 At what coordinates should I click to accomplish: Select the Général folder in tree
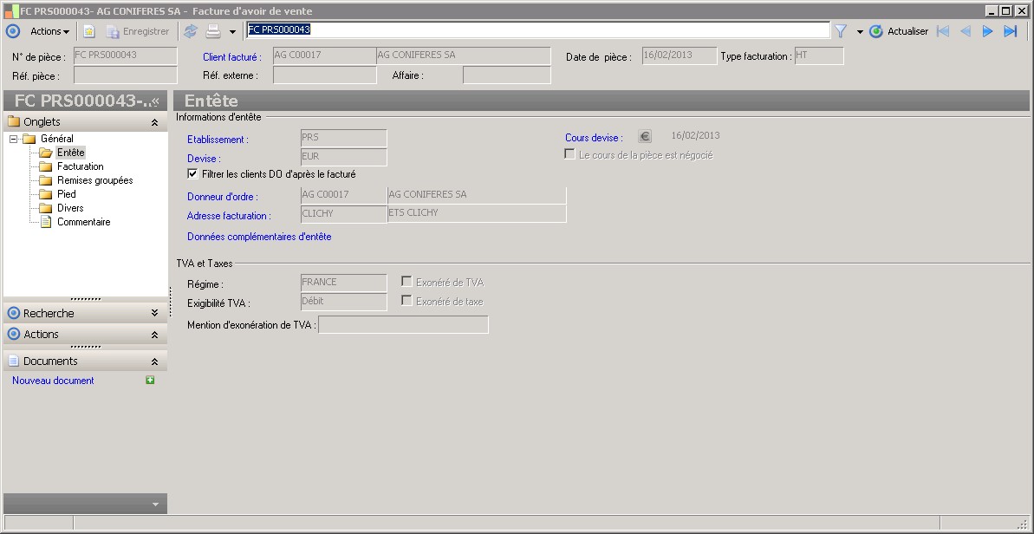pyautogui.click(x=56, y=139)
